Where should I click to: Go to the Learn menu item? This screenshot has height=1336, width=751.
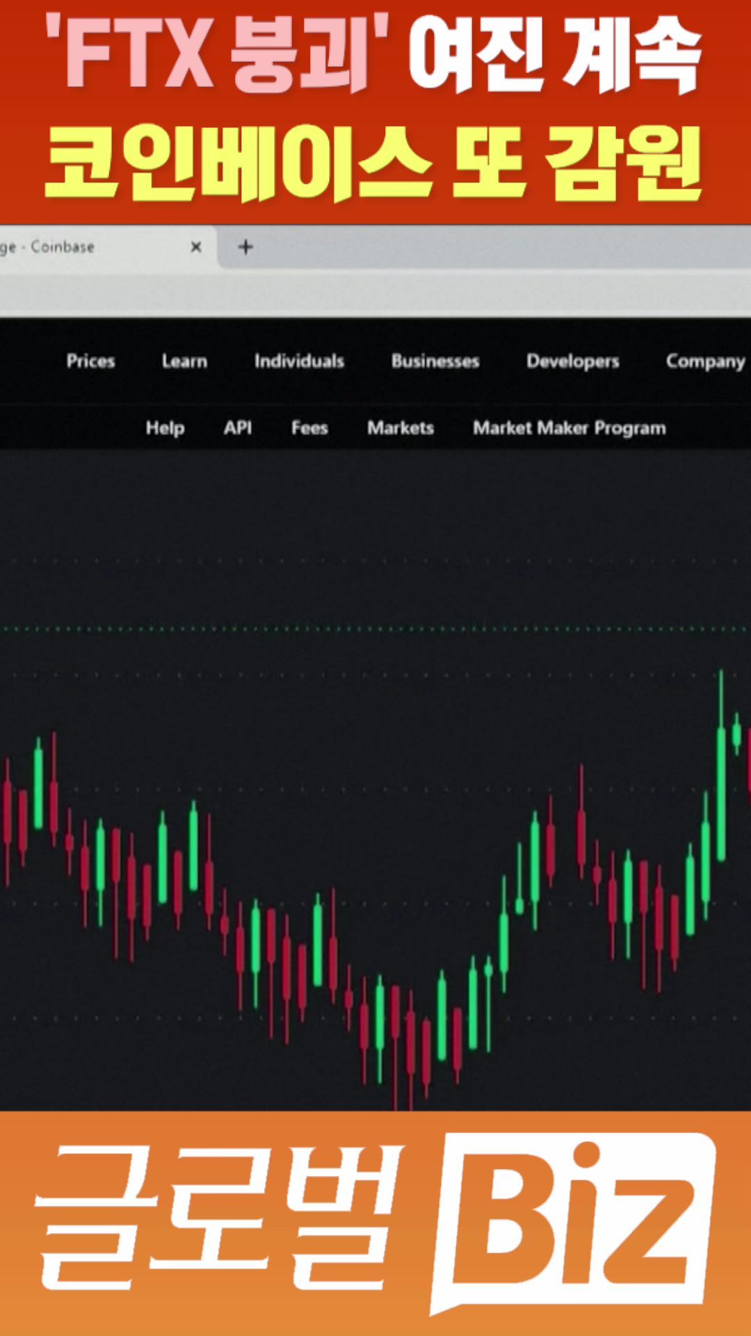(x=184, y=361)
